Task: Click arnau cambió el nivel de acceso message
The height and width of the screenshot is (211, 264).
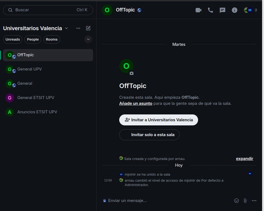Action: point(174,182)
